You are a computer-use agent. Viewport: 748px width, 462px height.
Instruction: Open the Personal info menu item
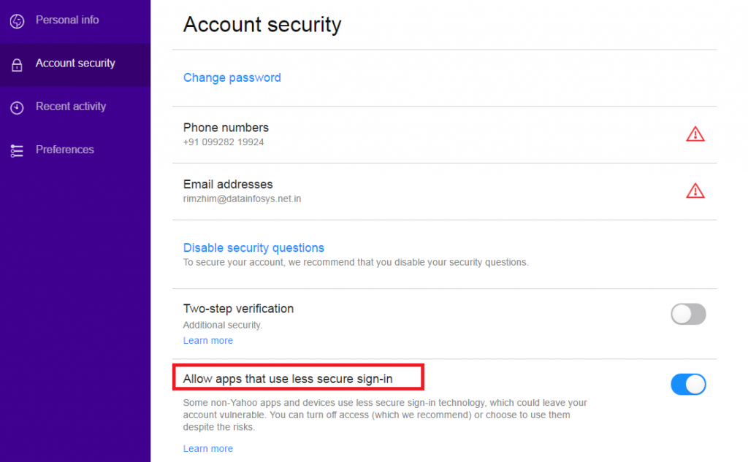pos(67,20)
